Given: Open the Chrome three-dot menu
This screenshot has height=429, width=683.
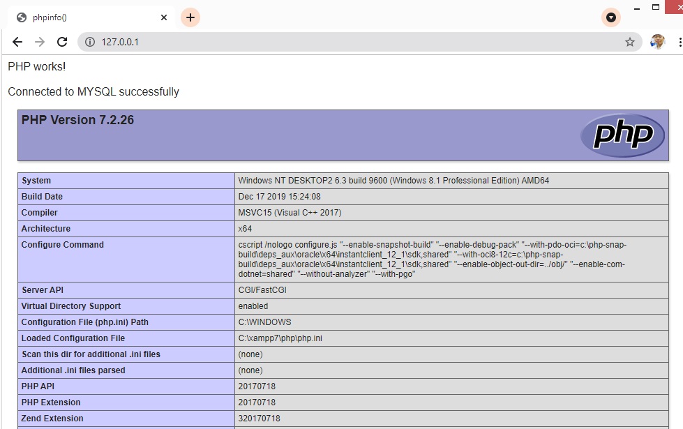Looking at the screenshot, I should 679,42.
